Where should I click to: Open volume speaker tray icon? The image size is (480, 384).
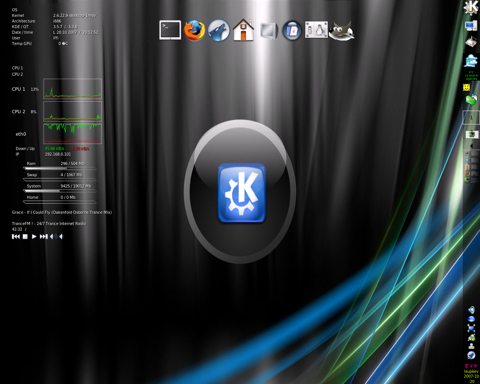click(x=471, y=310)
